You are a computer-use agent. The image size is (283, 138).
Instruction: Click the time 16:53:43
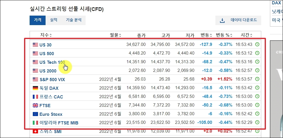pyautogui.click(x=244, y=44)
